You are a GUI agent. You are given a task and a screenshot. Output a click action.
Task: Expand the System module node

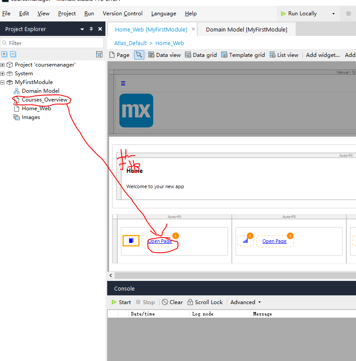pyautogui.click(x=3, y=74)
